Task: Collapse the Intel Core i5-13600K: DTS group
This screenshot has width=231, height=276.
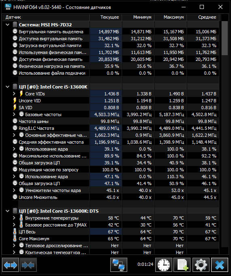Action: tap(8, 211)
